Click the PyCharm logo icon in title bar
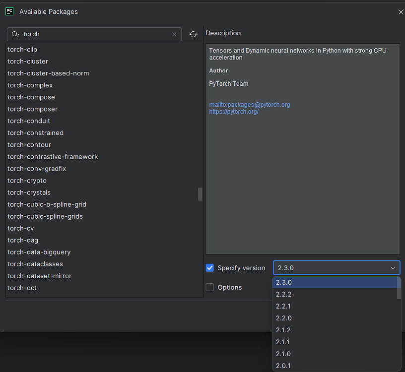The height and width of the screenshot is (372, 405). tap(9, 11)
